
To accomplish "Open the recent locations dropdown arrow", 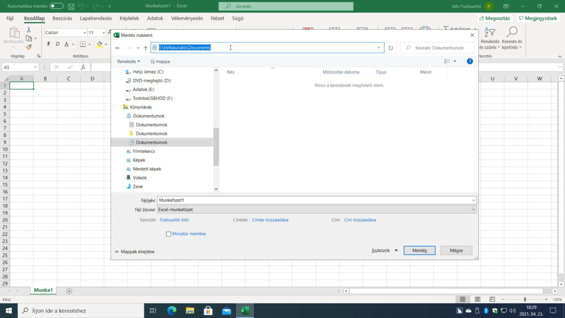I will pos(137,48).
